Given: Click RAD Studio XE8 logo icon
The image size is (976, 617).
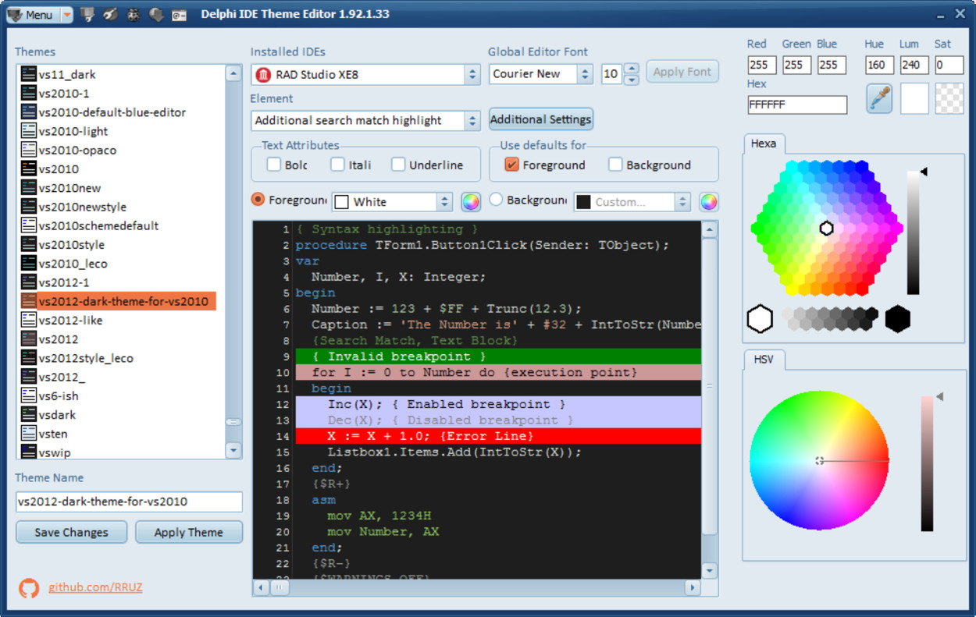Looking at the screenshot, I should 263,75.
